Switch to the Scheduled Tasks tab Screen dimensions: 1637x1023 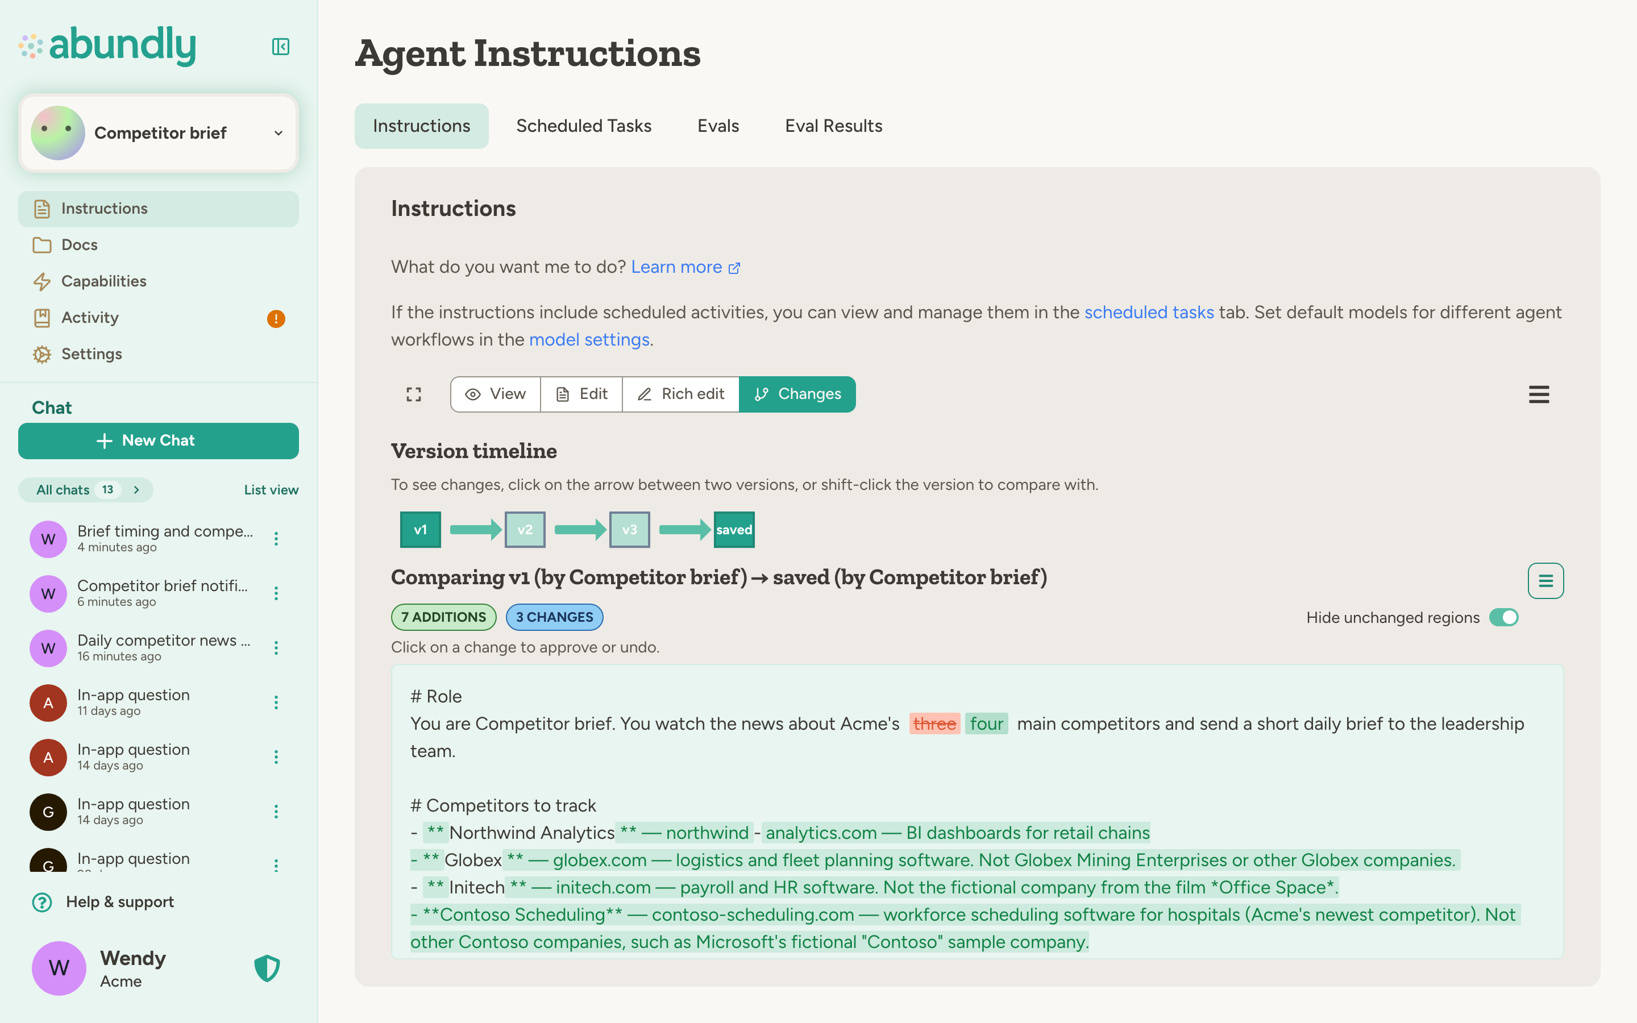(x=584, y=126)
